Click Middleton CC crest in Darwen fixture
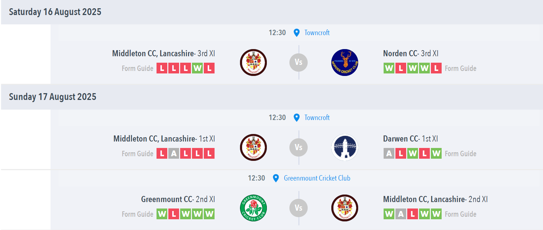This screenshot has width=543, height=230. [253, 147]
